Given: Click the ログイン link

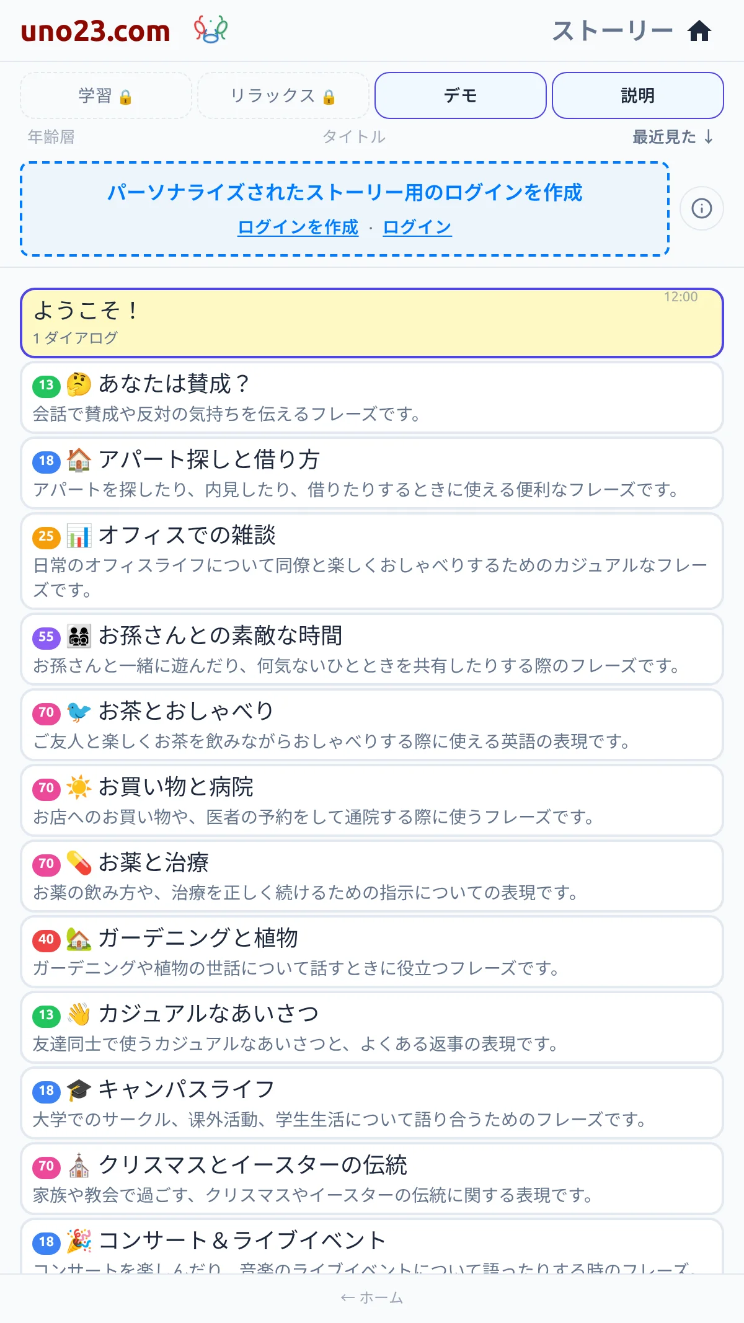Looking at the screenshot, I should [417, 228].
